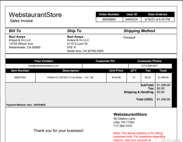Click item row total $1,499.90

tap(163, 78)
